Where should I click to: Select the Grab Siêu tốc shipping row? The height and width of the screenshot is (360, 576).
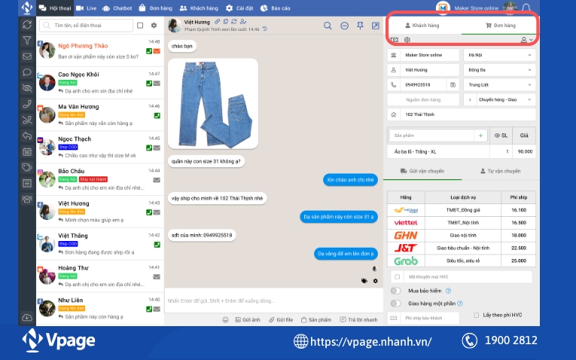(462, 261)
